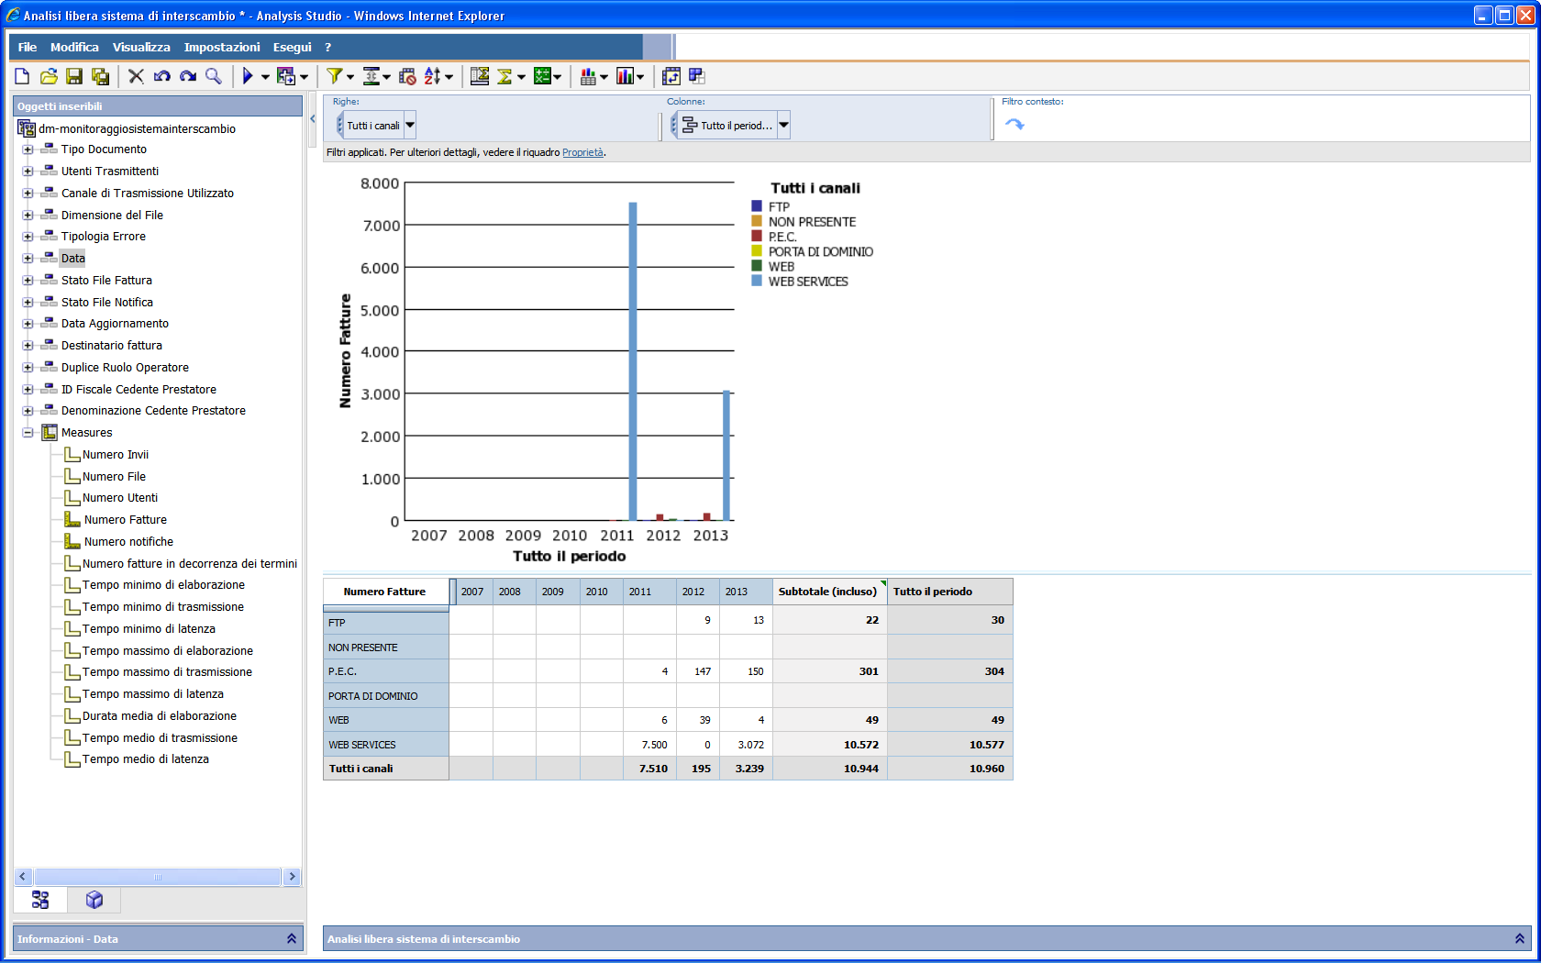This screenshot has height=963, width=1541.
Task: Expand the Informazioni - Data panel
Action: [291, 938]
